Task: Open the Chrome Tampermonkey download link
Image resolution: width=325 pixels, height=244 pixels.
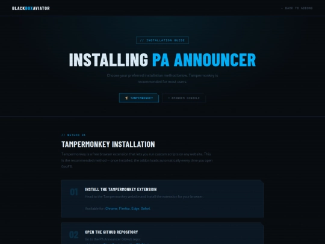Action: point(111,208)
